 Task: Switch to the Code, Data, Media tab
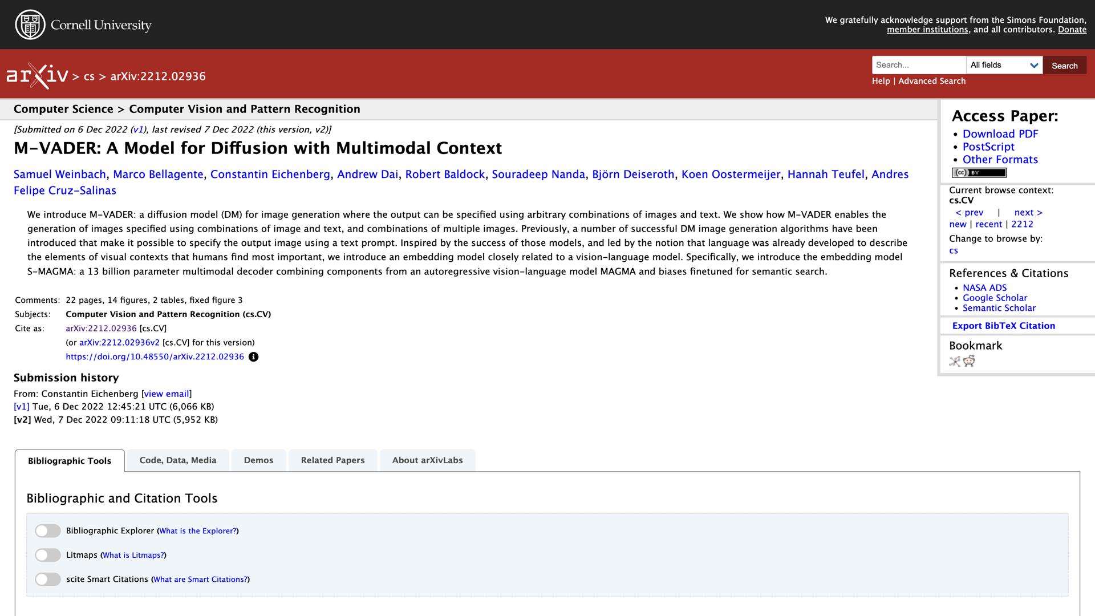(178, 460)
